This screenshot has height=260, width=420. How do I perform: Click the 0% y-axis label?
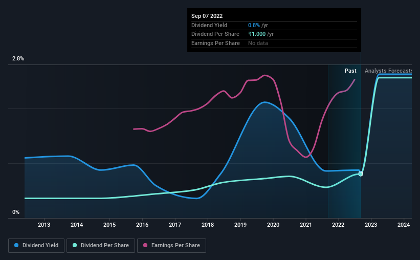click(16, 212)
